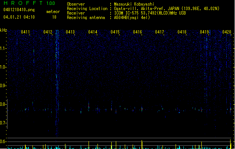Click the 0412 time marker
This screenshot has height=149, width=235.
48,32
